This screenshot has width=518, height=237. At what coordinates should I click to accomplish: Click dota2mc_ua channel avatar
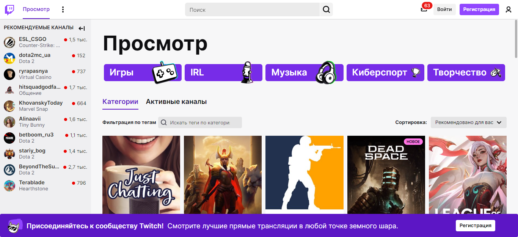point(9,58)
